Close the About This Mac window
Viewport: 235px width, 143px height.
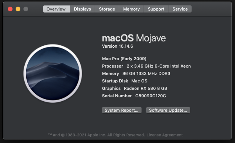[x=10, y=9]
